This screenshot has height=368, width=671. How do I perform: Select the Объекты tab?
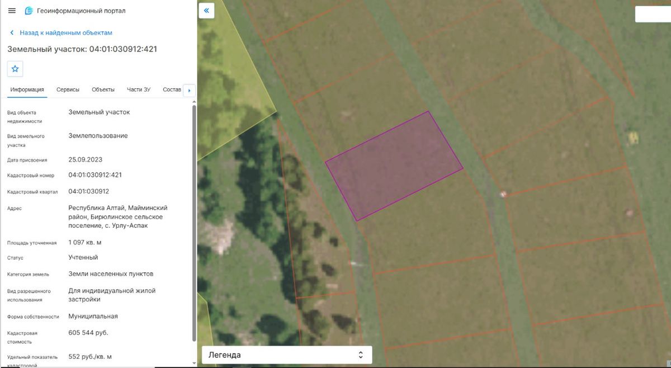click(103, 89)
